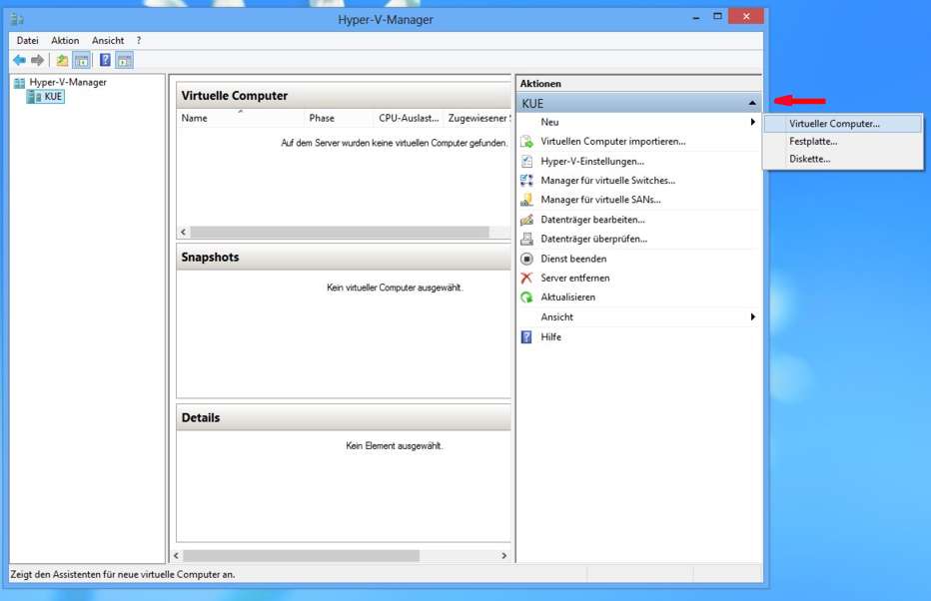The width and height of the screenshot is (931, 601).
Task: Click Datenträger bearbeiten...
Action: click(592, 220)
